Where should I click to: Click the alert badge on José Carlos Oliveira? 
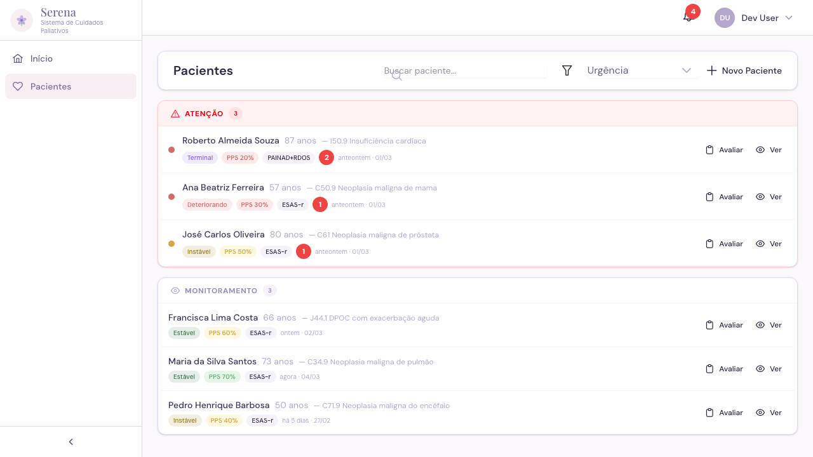pyautogui.click(x=304, y=251)
